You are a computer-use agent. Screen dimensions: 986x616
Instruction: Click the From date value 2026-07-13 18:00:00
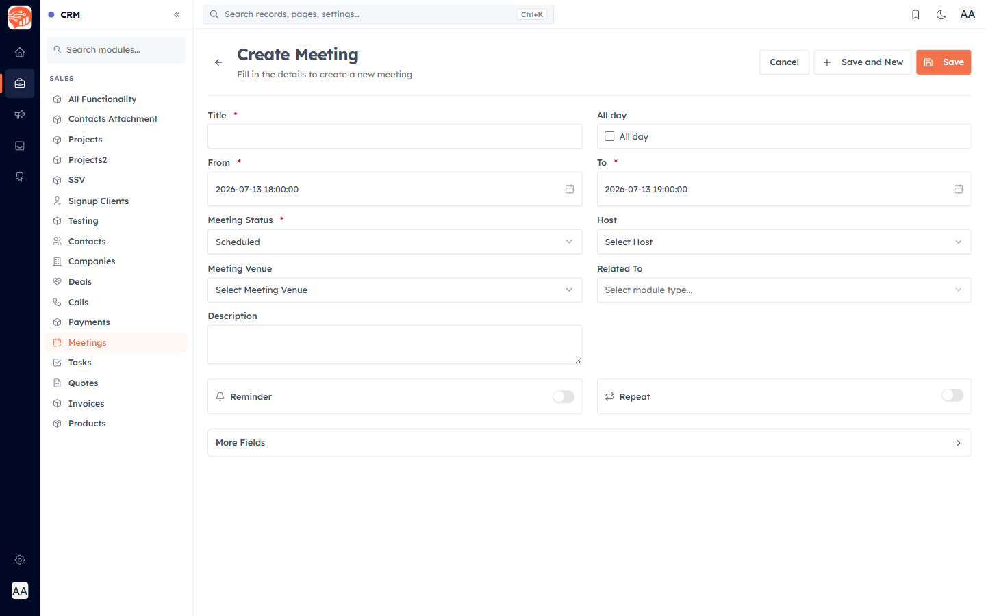[257, 190]
